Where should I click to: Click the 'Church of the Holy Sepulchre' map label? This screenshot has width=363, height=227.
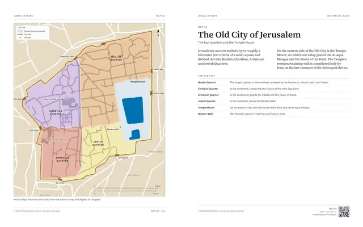point(57,99)
